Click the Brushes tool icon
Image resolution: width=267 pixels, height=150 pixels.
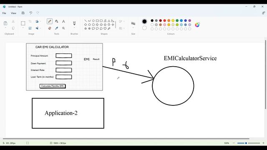click(74, 23)
